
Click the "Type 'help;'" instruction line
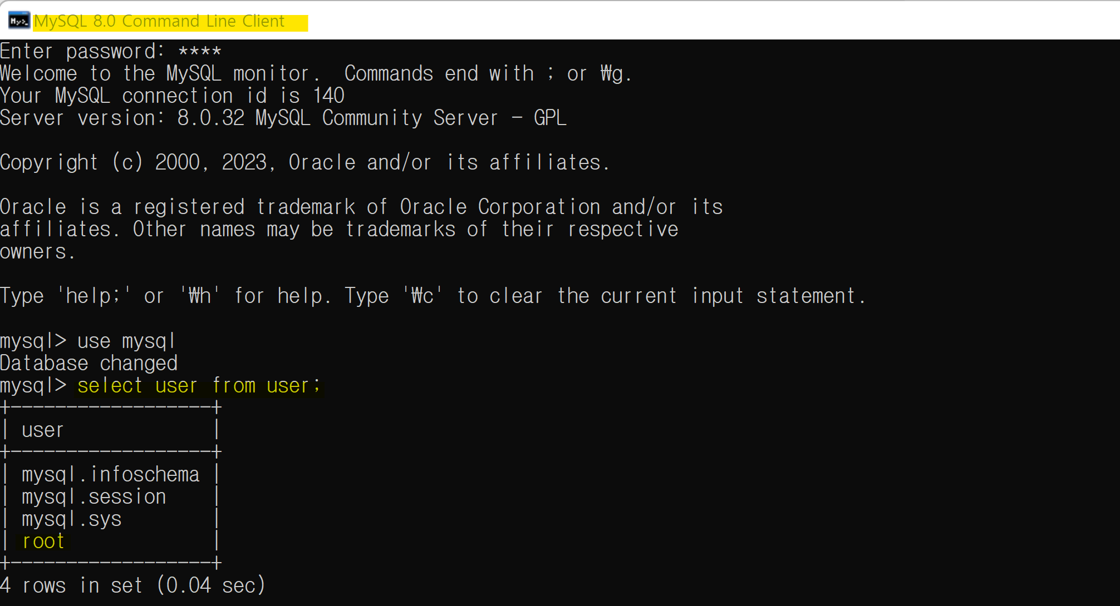click(x=433, y=296)
